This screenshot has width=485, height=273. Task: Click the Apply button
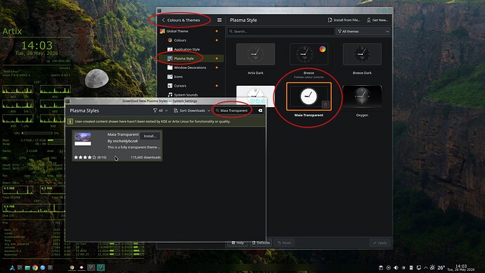click(380, 243)
